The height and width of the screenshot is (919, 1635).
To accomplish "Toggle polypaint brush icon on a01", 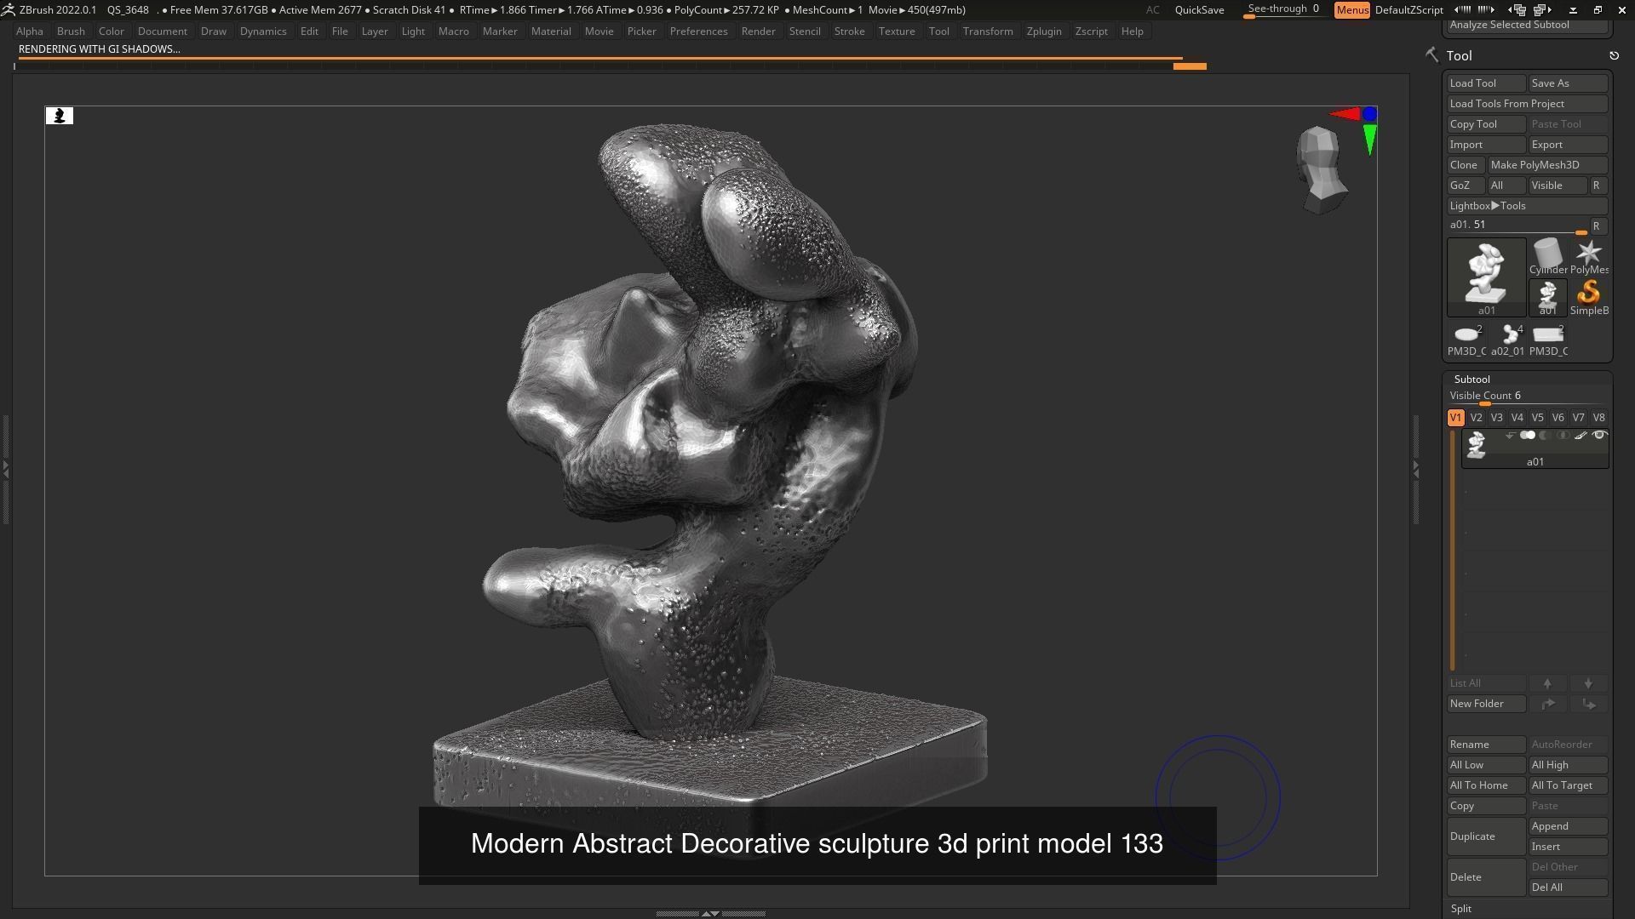I will 1580,436.
